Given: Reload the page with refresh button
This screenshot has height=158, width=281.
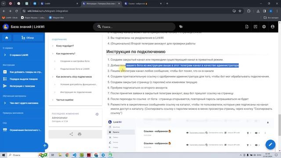Looking at the screenshot, I should click(16, 11).
